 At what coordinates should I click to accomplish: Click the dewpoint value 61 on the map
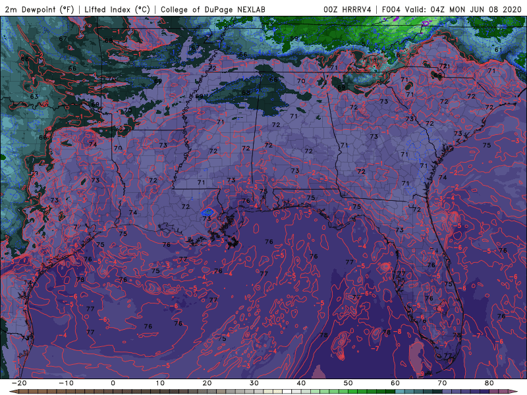[x=499, y=50]
